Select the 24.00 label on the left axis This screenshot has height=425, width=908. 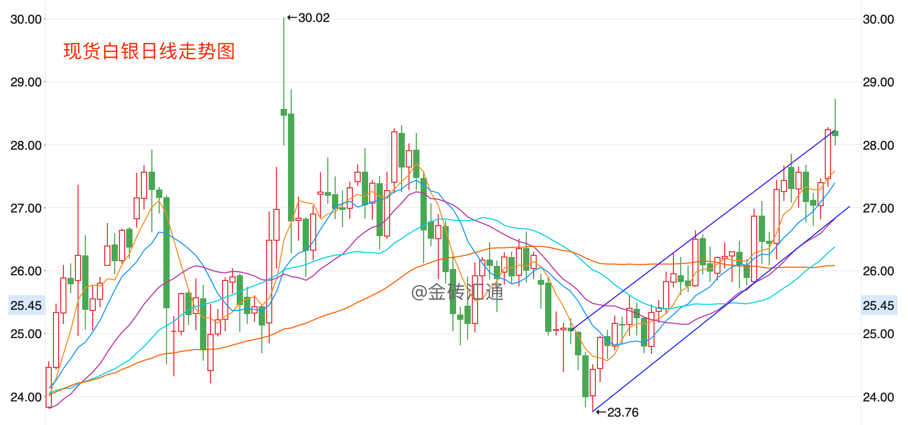pos(26,397)
